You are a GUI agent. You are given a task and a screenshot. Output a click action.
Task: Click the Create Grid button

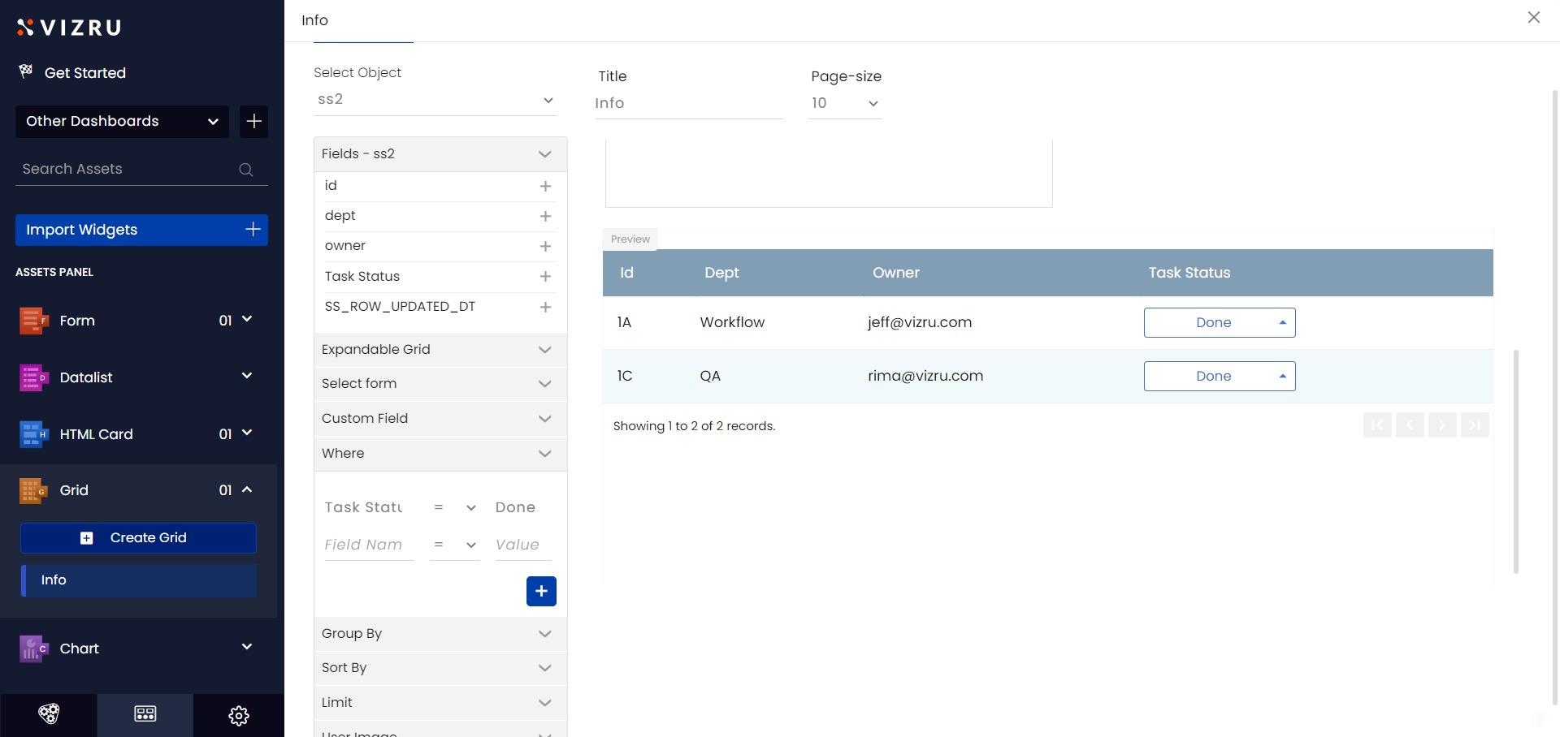(x=138, y=537)
